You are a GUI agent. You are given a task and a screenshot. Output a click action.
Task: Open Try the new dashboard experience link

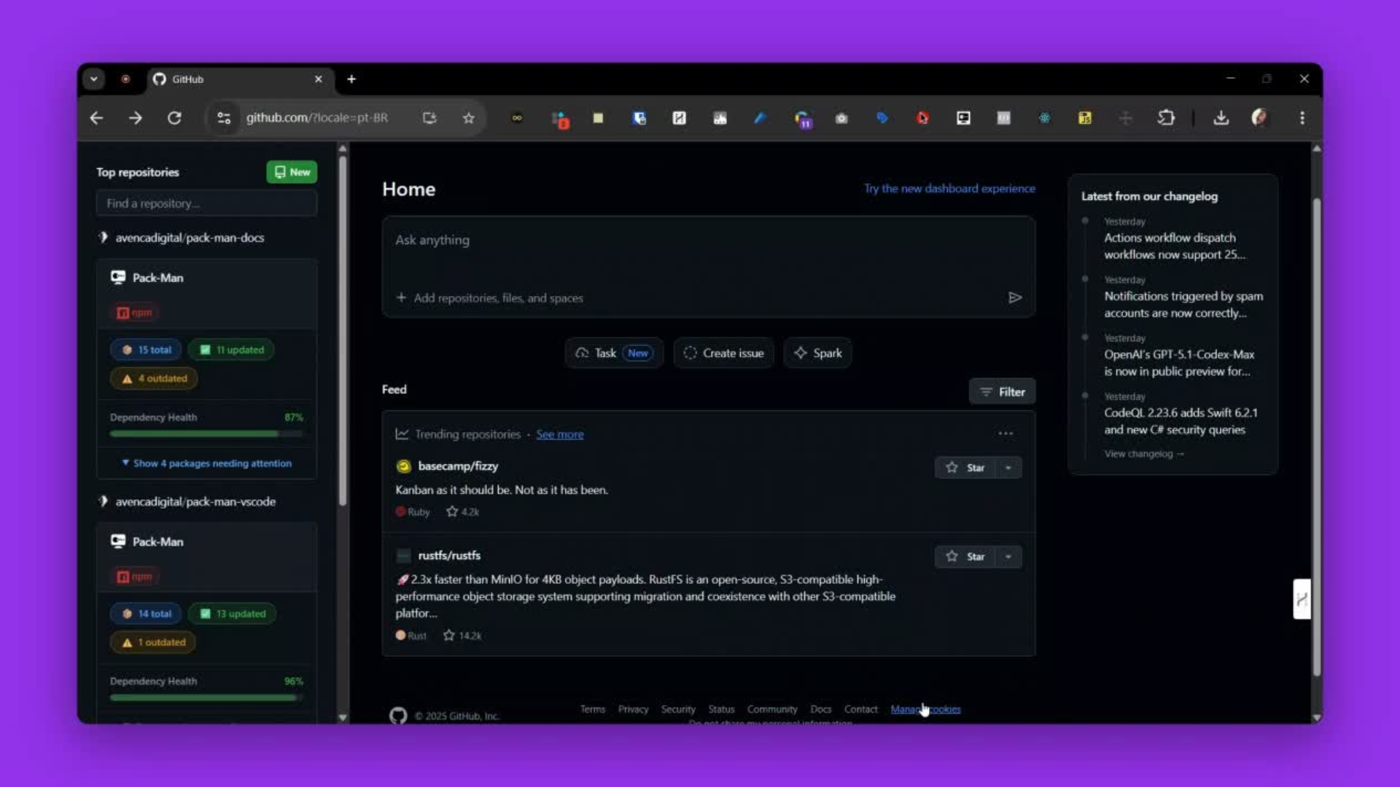(949, 189)
